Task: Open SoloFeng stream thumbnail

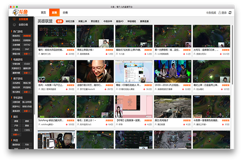Action: [x=56, y=107]
